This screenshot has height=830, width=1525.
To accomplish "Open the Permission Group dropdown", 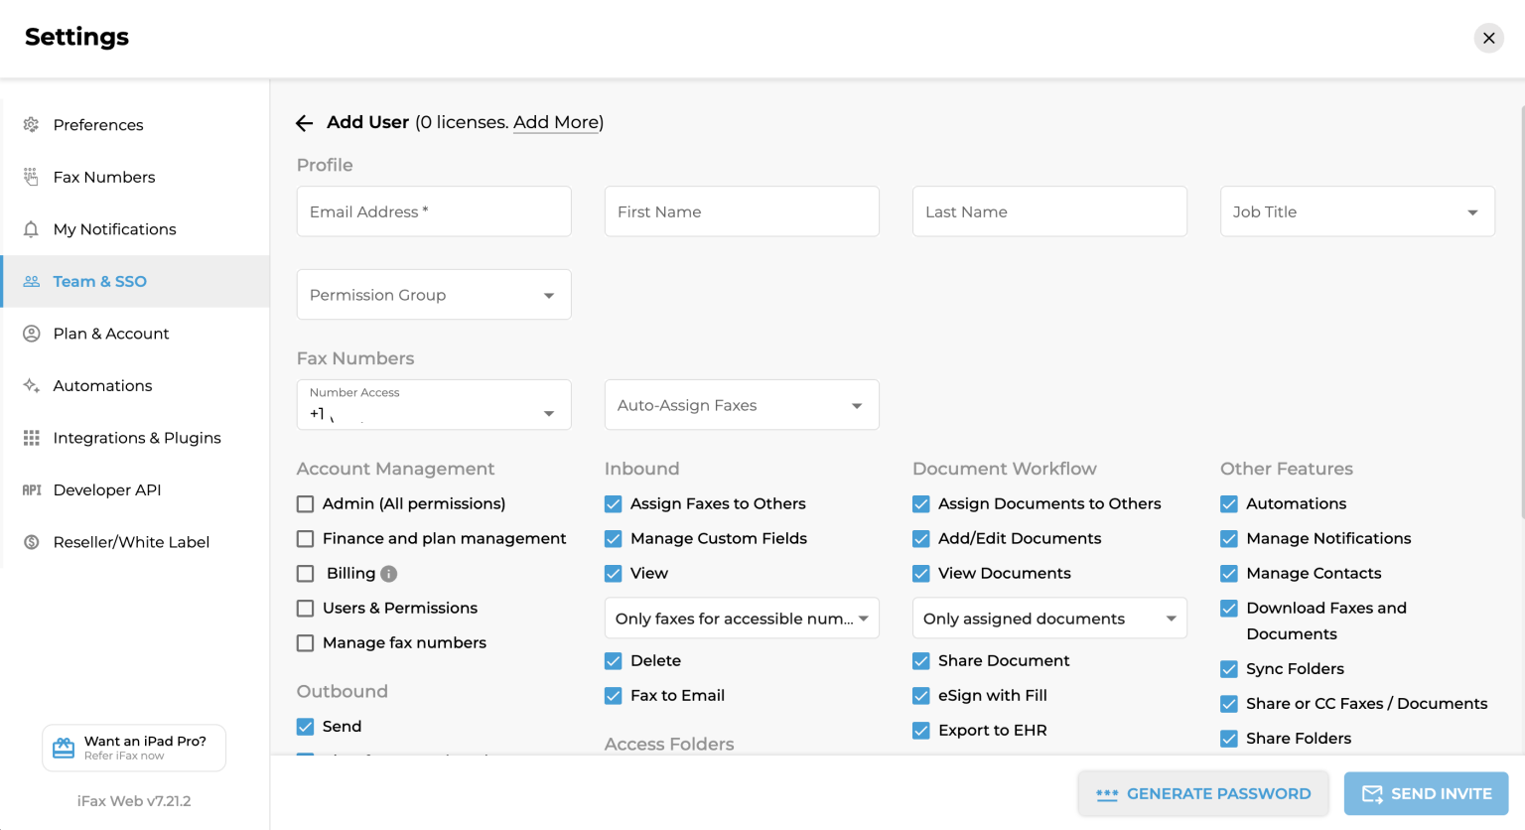I will point(433,294).
